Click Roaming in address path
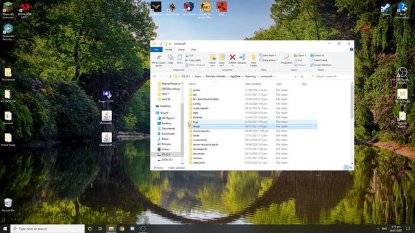 250,76
